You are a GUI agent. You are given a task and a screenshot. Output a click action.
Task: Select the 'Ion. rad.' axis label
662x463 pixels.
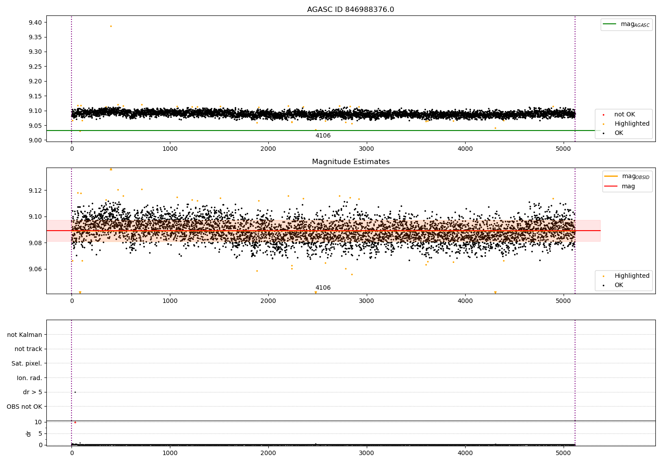pos(30,378)
